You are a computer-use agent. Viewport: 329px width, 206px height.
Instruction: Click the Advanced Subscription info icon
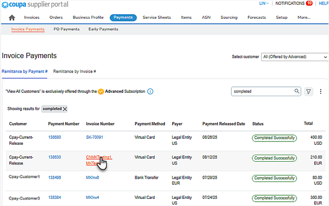(x=150, y=91)
